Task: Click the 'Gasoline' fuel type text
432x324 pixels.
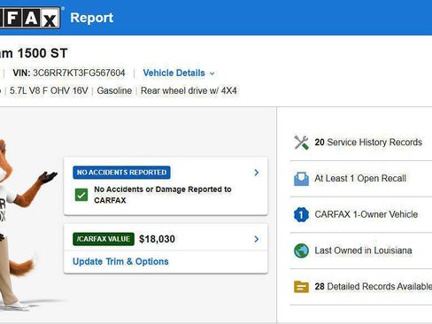Action: 114,90
